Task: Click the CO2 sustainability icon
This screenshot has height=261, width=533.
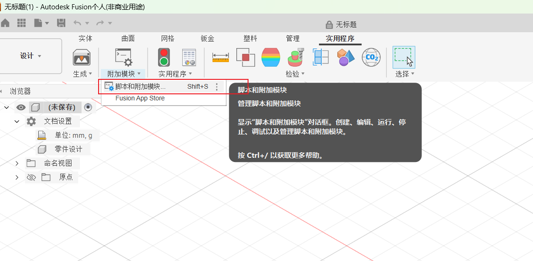Action: pyautogui.click(x=371, y=57)
